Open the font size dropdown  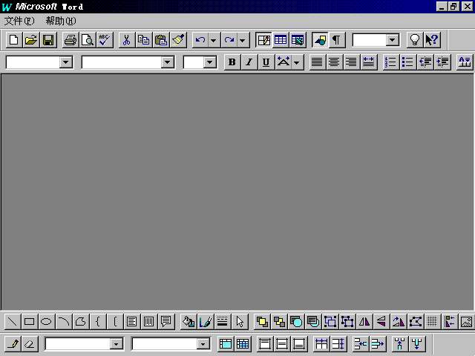209,62
